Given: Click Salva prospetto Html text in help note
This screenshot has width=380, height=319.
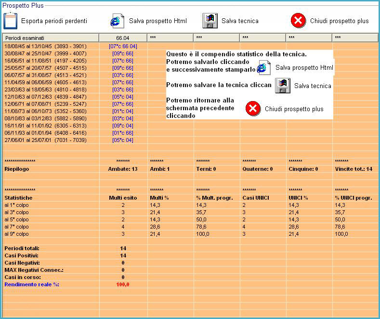Looking at the screenshot, I should (x=304, y=68).
